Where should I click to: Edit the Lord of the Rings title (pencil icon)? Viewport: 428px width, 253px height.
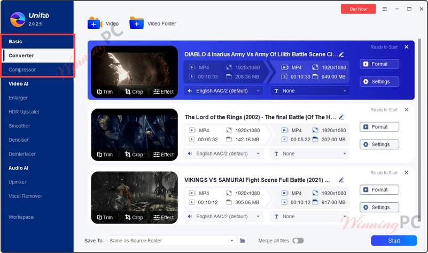(341, 117)
